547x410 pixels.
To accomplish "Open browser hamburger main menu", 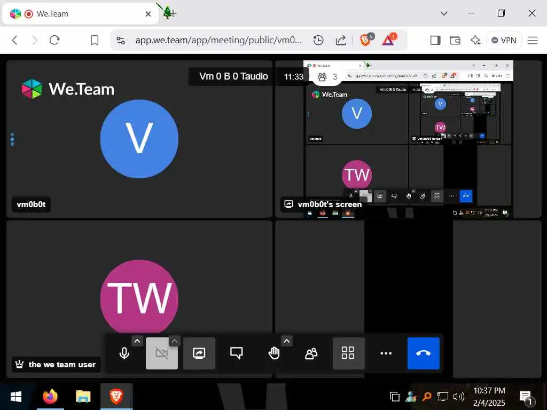I will point(533,41).
